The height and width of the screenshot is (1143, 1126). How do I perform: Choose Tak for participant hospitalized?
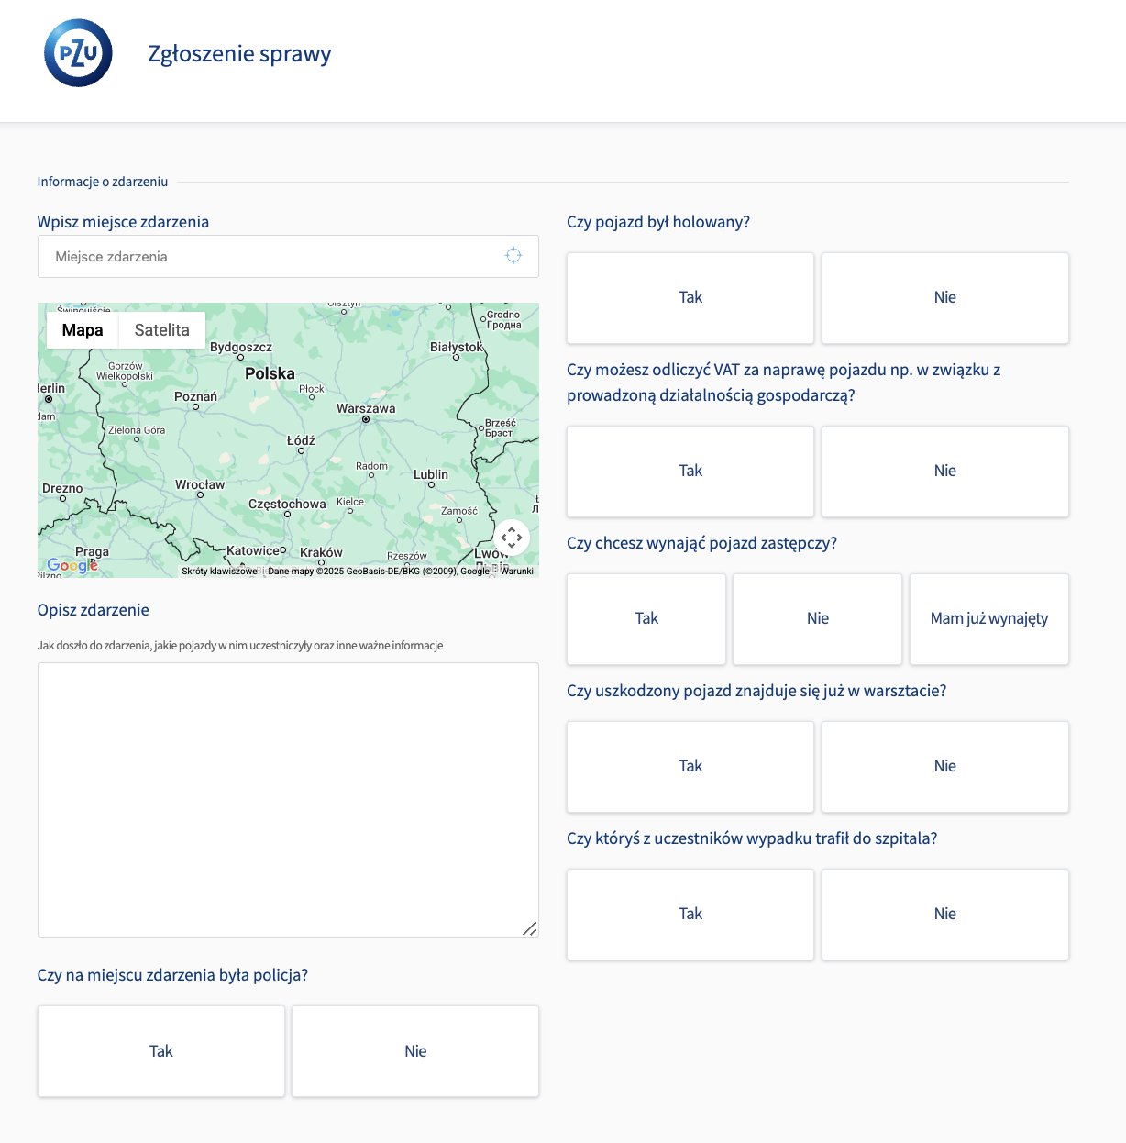[690, 915]
